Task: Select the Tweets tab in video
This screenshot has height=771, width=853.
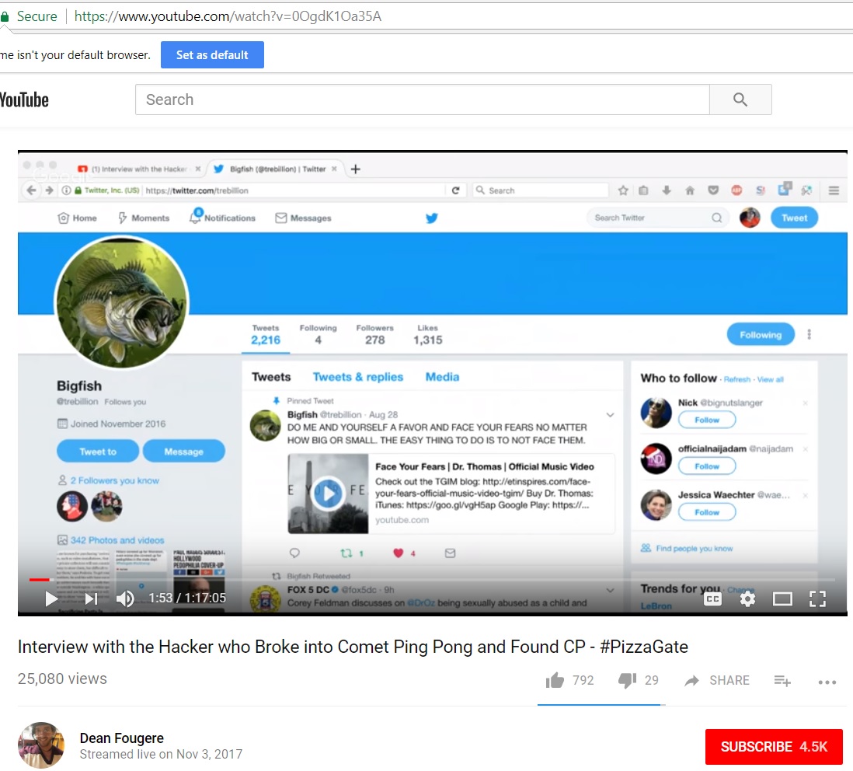Action: 271,376
